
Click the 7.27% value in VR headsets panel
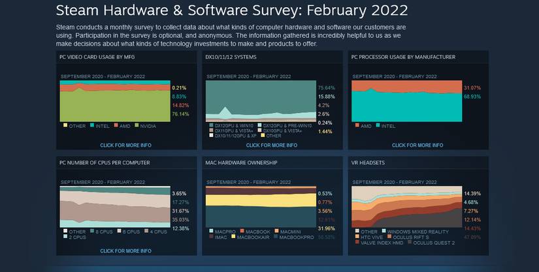click(471, 211)
